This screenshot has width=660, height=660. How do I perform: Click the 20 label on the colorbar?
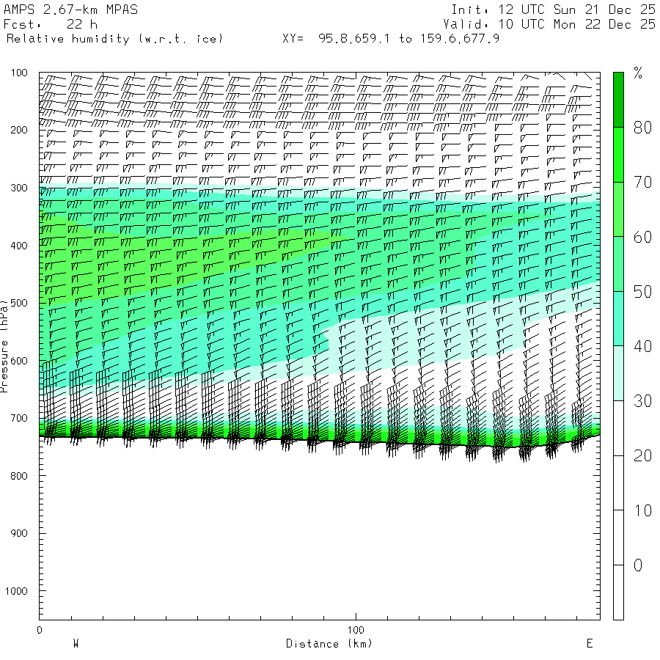pos(642,456)
